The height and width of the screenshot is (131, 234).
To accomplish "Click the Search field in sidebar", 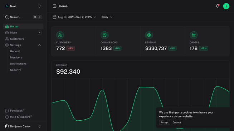I will [x=23, y=17].
